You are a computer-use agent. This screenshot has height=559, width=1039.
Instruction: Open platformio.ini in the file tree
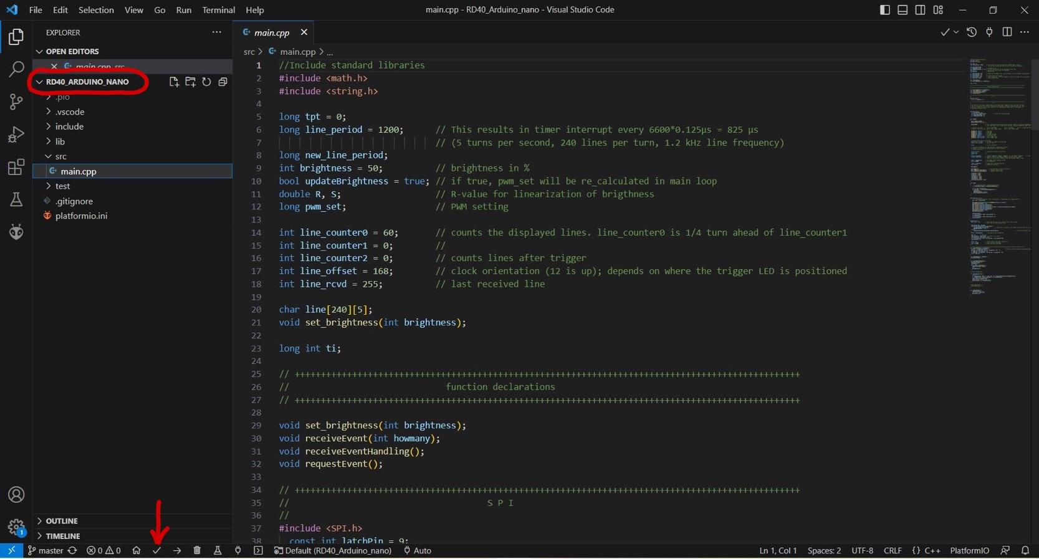coord(81,216)
